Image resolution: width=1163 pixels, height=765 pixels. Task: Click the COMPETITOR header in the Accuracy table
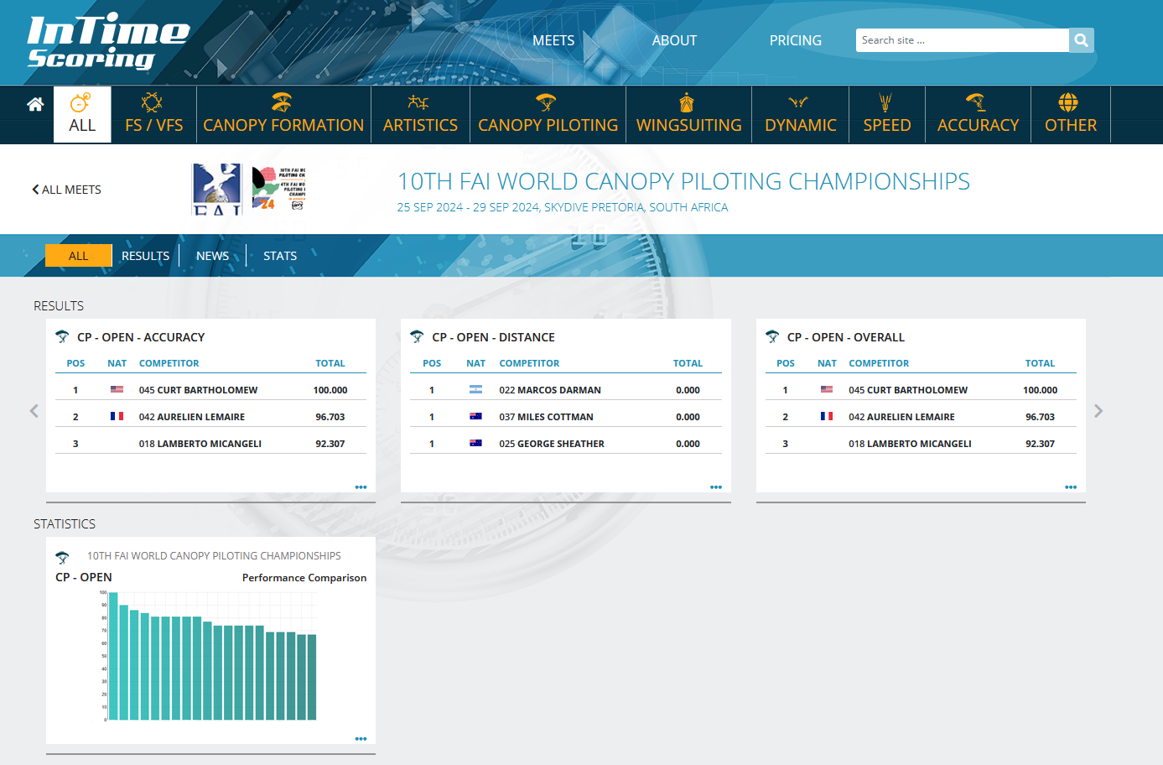(x=169, y=363)
